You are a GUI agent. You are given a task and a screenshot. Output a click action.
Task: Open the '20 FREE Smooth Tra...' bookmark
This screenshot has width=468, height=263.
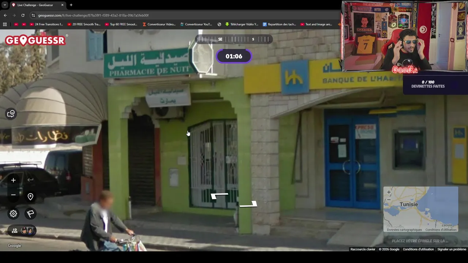point(83,24)
